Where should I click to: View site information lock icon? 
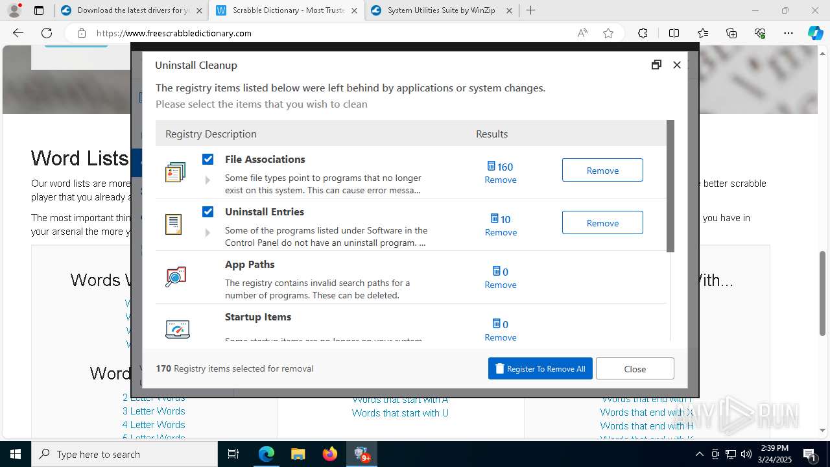tap(82, 33)
